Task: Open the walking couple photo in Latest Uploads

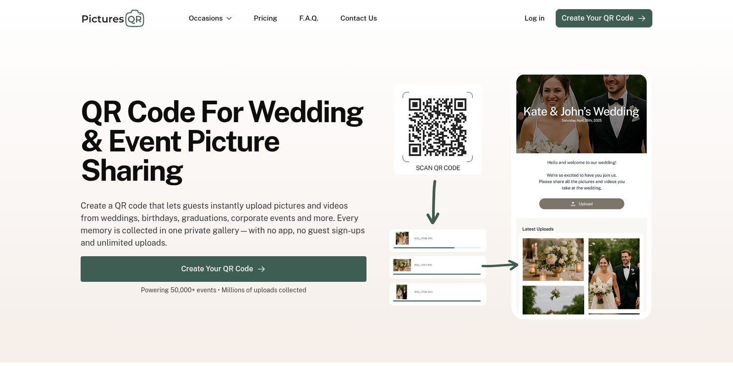Action: pos(614,274)
